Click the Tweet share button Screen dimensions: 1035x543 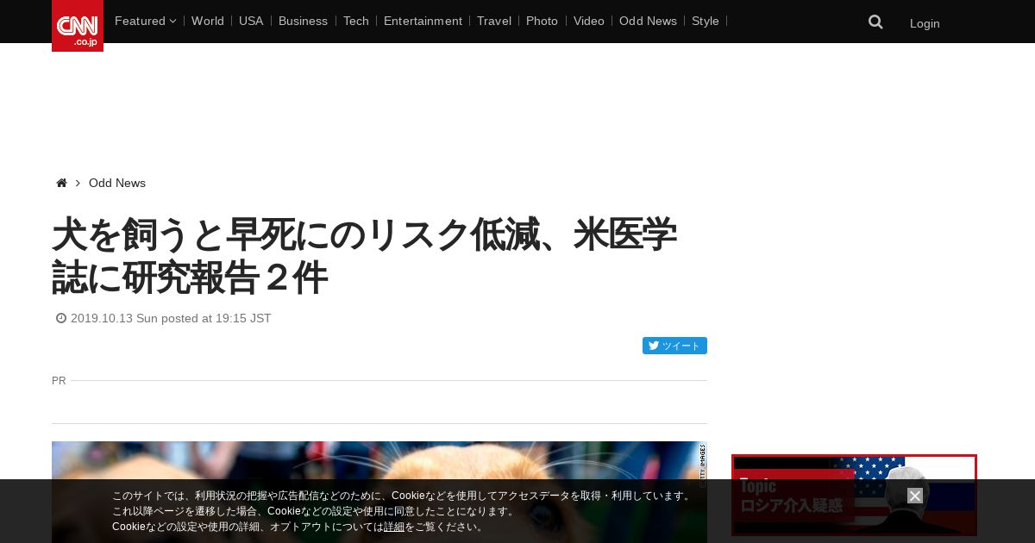click(674, 346)
